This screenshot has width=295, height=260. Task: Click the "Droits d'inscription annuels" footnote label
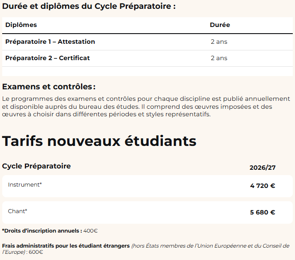pyautogui.click(x=42, y=231)
